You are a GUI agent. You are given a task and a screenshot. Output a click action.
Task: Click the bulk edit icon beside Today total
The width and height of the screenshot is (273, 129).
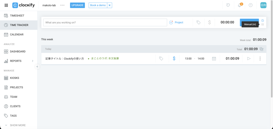coord(262,49)
